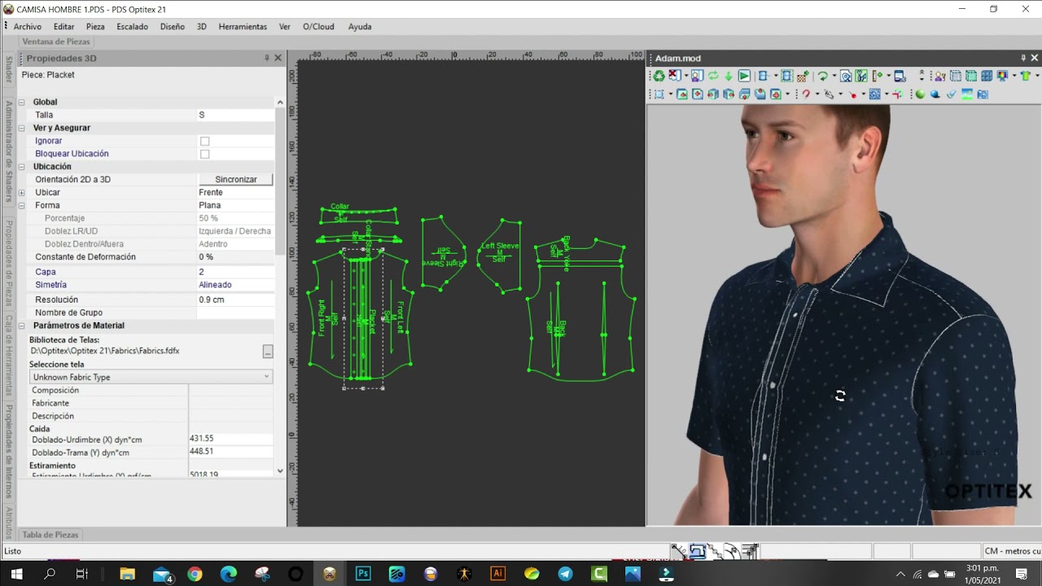Click the green scissors stitch icon
The image size is (1042, 586).
pyautogui.click(x=861, y=76)
